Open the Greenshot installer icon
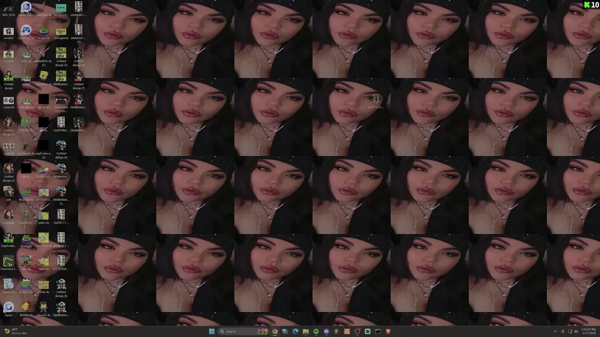 click(x=8, y=263)
